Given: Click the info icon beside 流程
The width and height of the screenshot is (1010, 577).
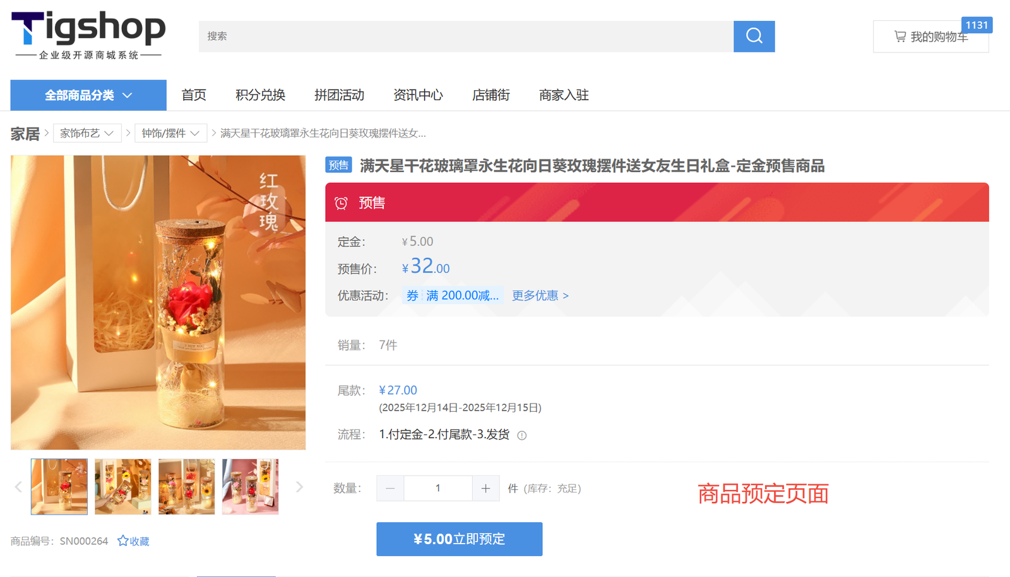Looking at the screenshot, I should click(x=522, y=435).
